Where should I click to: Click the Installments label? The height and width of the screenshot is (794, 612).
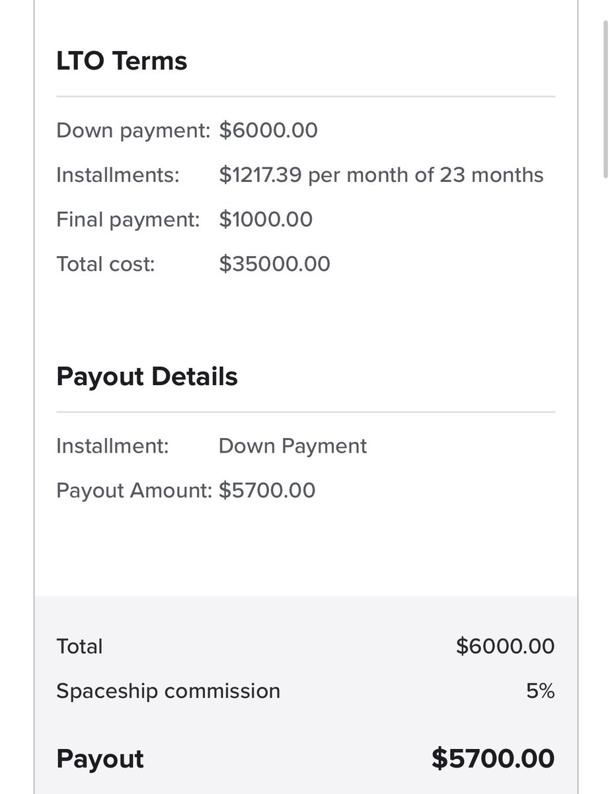click(x=118, y=175)
